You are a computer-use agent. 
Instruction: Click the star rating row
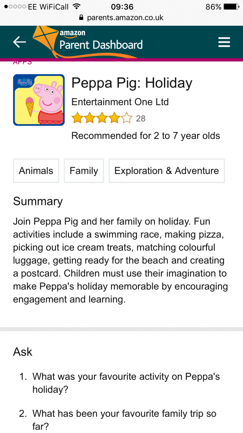pos(102,118)
